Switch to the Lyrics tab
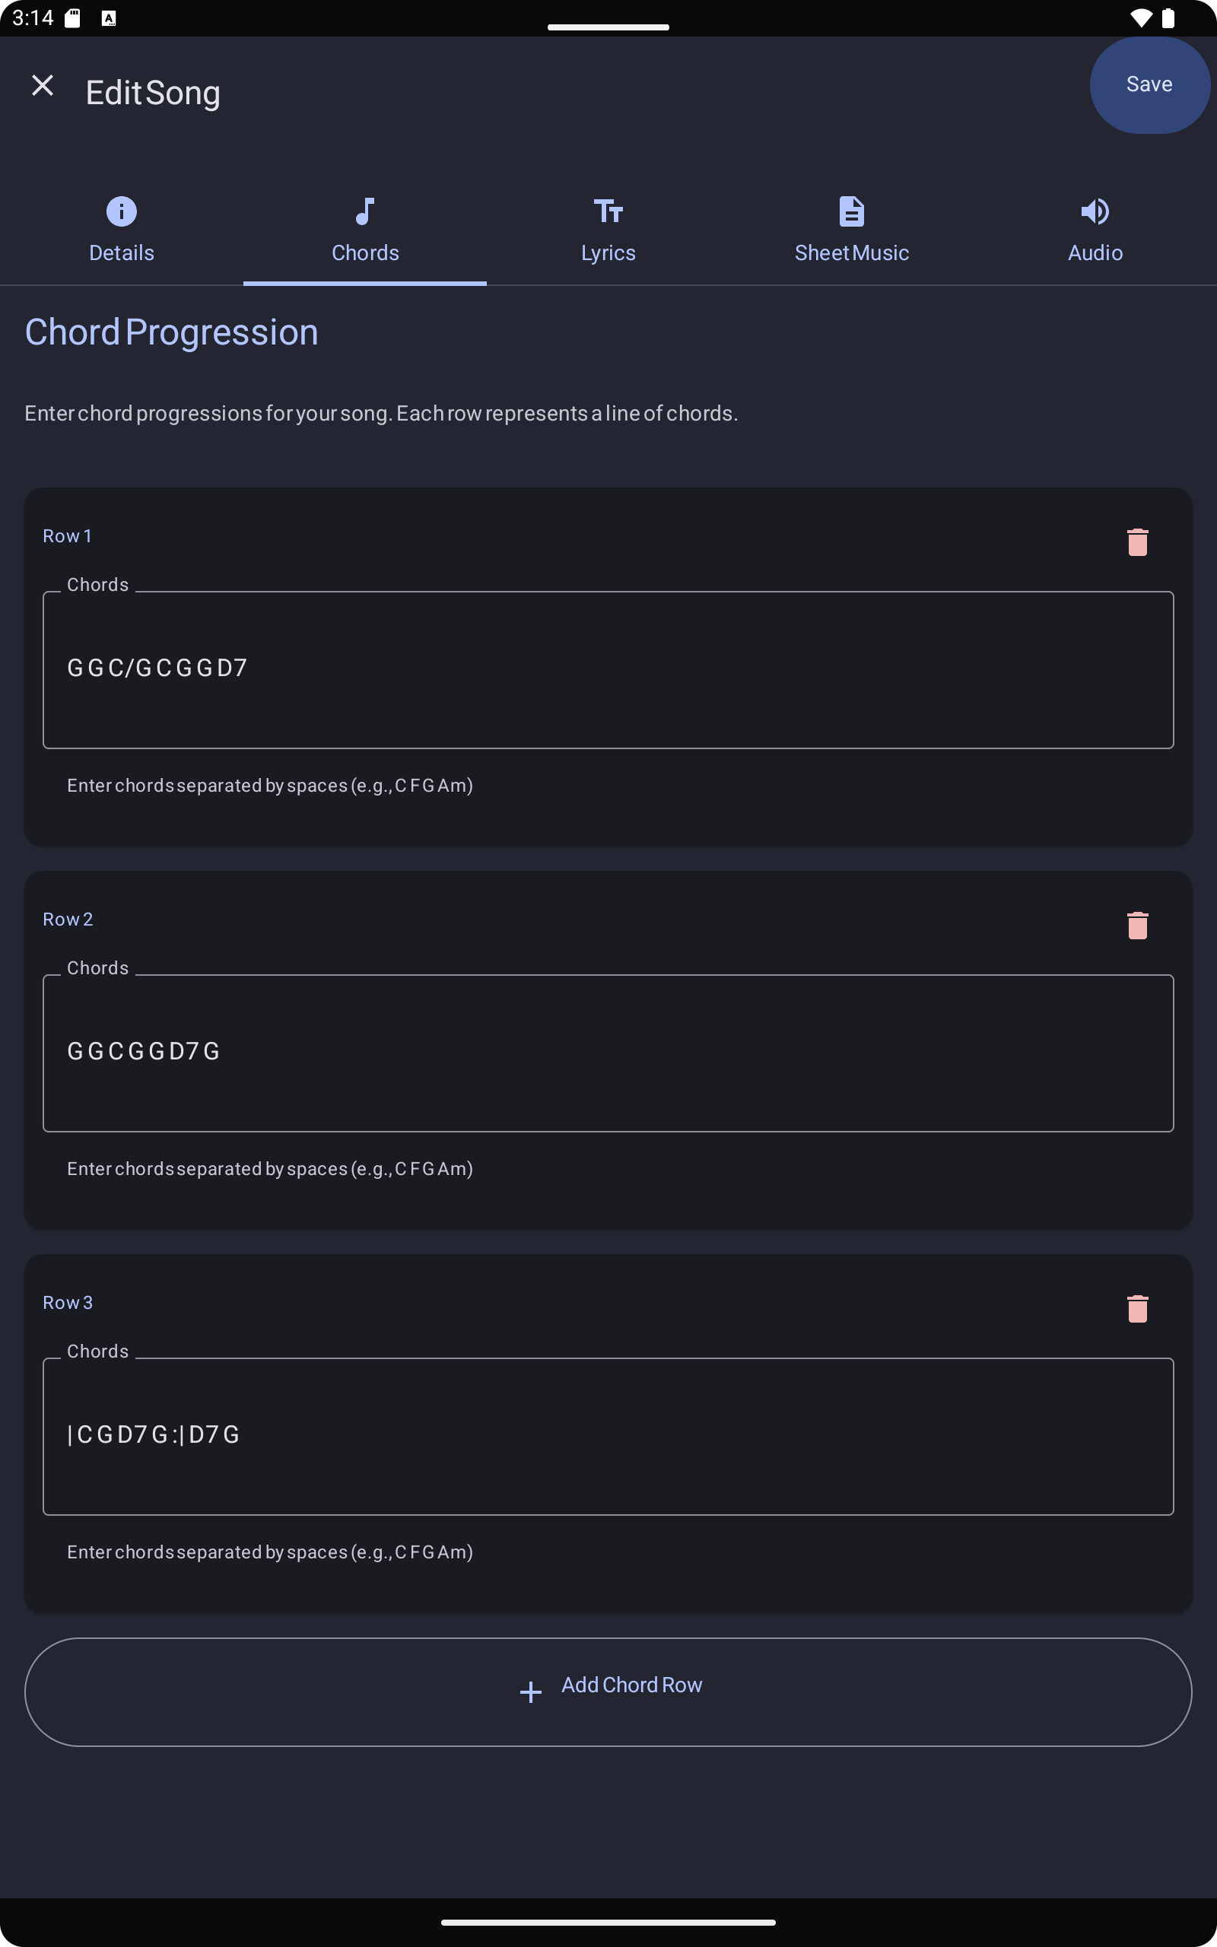Viewport: 1217px width, 1947px height. (x=608, y=231)
